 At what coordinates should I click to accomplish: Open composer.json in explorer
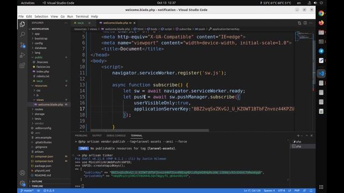49,157
